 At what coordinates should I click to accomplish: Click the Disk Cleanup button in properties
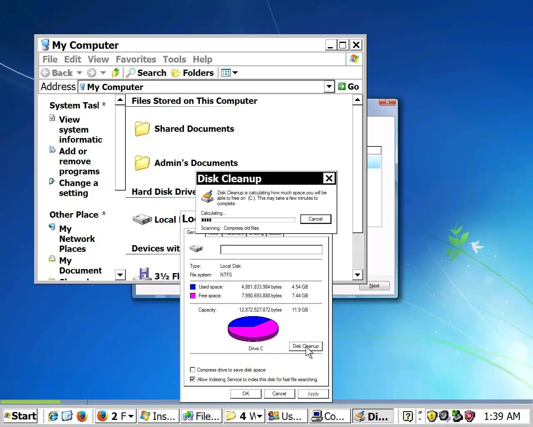click(306, 346)
